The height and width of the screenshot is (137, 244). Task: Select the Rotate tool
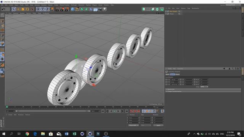coord(27,9)
